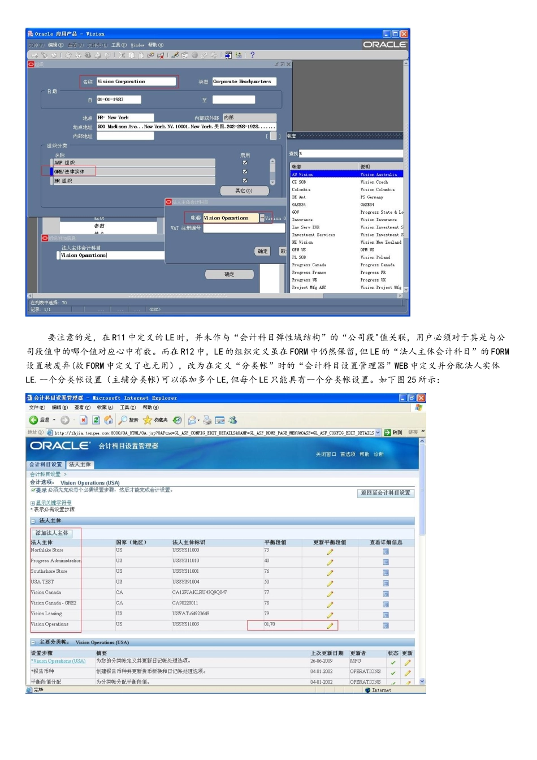537x760 pixels.
Task: Click the IE 转到 Go button
Action: [x=393, y=433]
